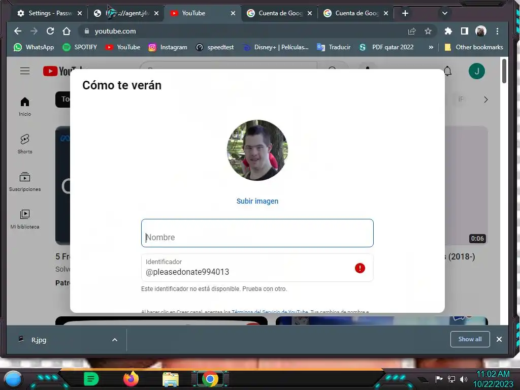
Task: Open the YouTube hamburger guide menu
Action: [25, 71]
